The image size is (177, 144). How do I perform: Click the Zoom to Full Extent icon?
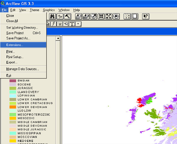(78, 16)
